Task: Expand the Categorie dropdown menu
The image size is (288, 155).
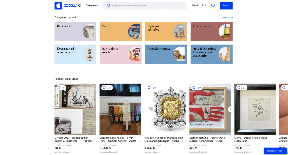Action: point(92,6)
